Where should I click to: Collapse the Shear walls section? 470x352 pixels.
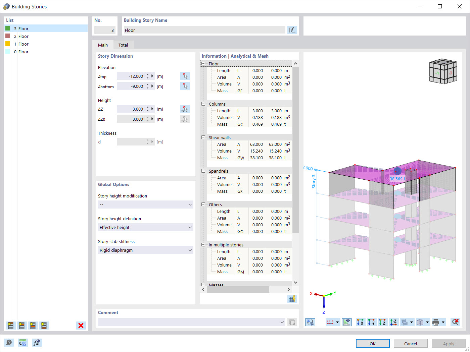click(x=203, y=137)
